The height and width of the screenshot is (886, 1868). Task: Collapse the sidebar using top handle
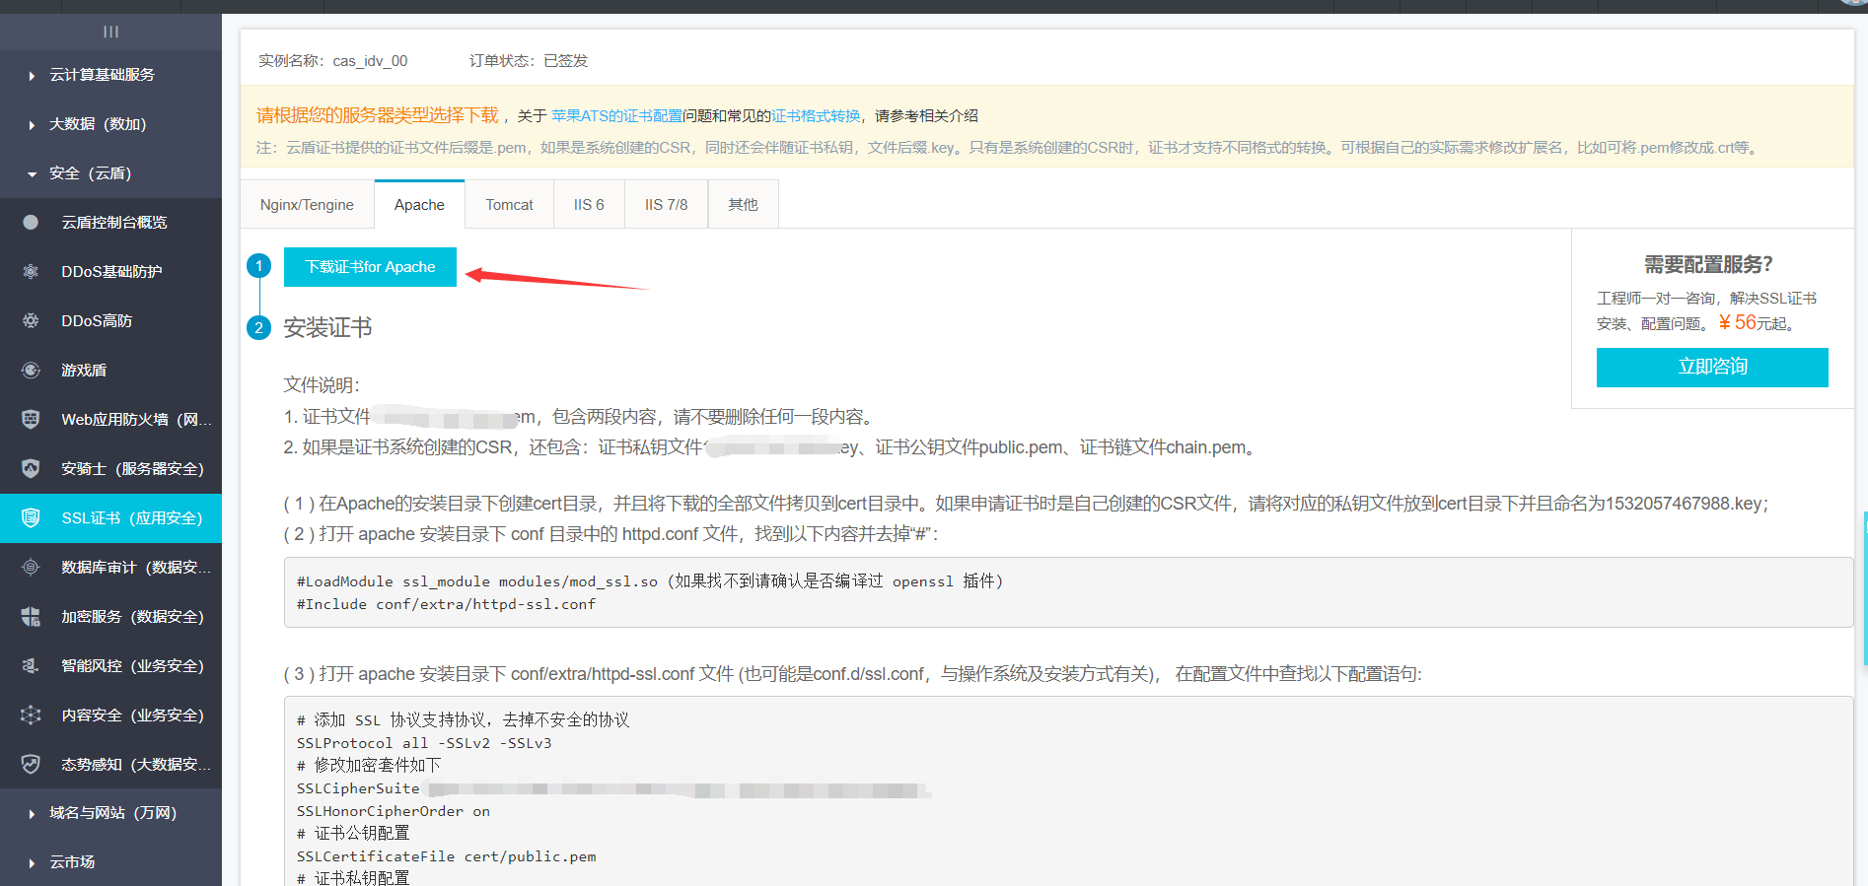(x=110, y=32)
